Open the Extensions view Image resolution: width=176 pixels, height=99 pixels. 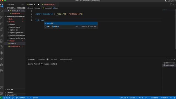(x=1, y=29)
